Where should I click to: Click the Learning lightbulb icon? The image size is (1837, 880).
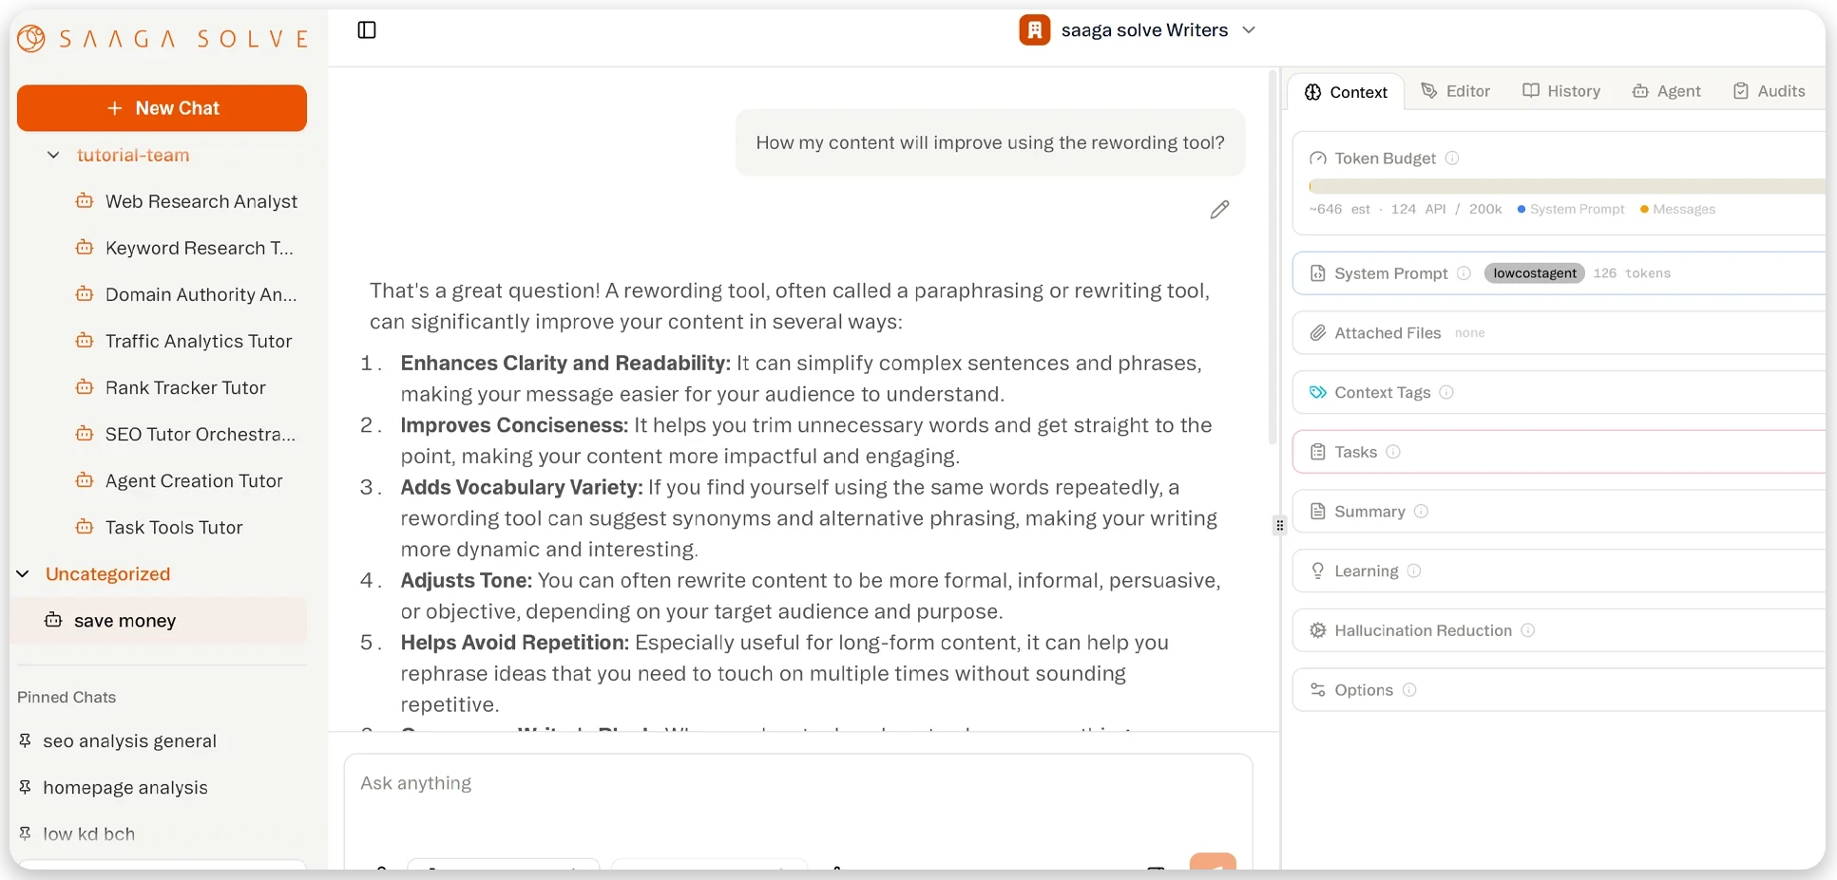click(1317, 571)
